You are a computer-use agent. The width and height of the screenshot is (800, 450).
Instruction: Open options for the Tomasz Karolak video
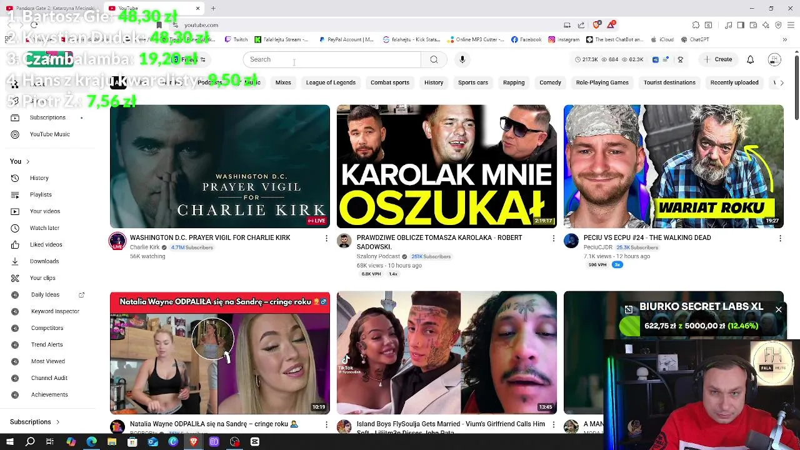click(553, 238)
